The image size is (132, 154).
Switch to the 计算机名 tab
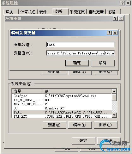pos(28,12)
